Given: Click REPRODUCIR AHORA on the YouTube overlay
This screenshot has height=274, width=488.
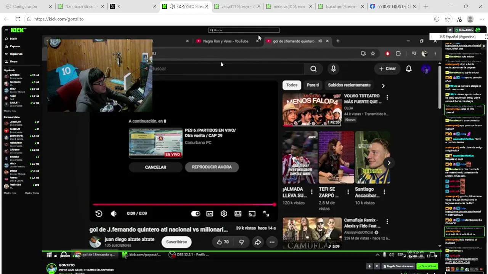Looking at the screenshot, I should [x=212, y=167].
